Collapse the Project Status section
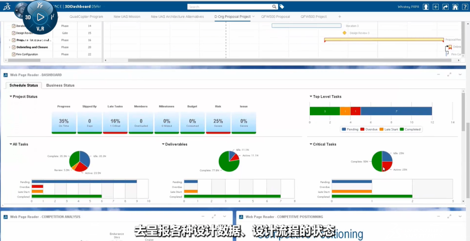This screenshot has height=241, width=470. tap(11, 97)
